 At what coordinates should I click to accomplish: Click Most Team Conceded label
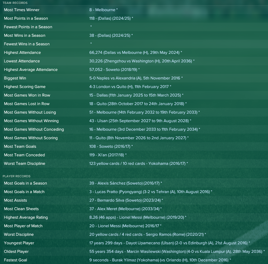coord(24,155)
